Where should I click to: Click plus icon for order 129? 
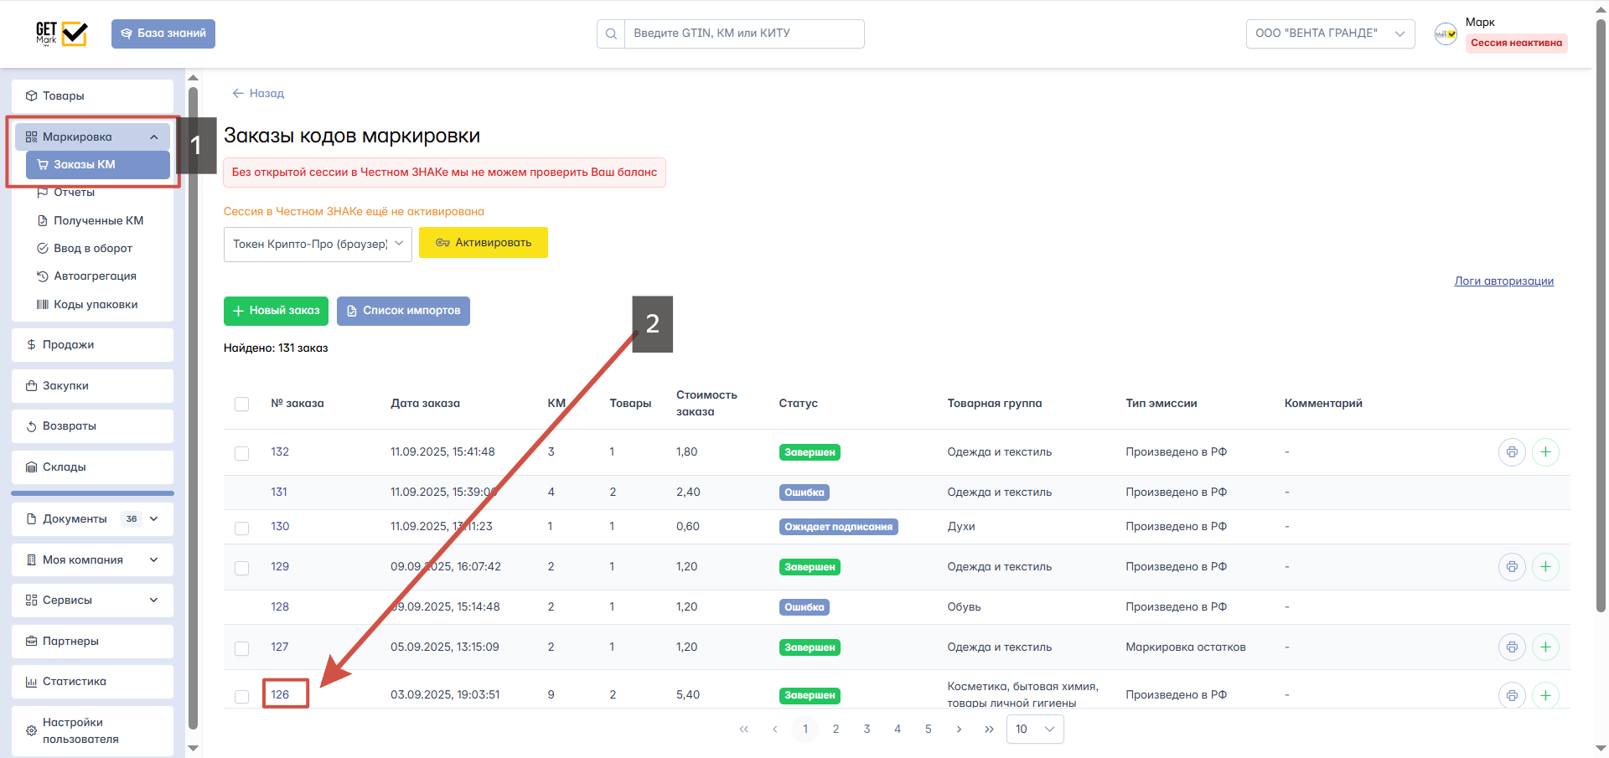pyautogui.click(x=1545, y=567)
